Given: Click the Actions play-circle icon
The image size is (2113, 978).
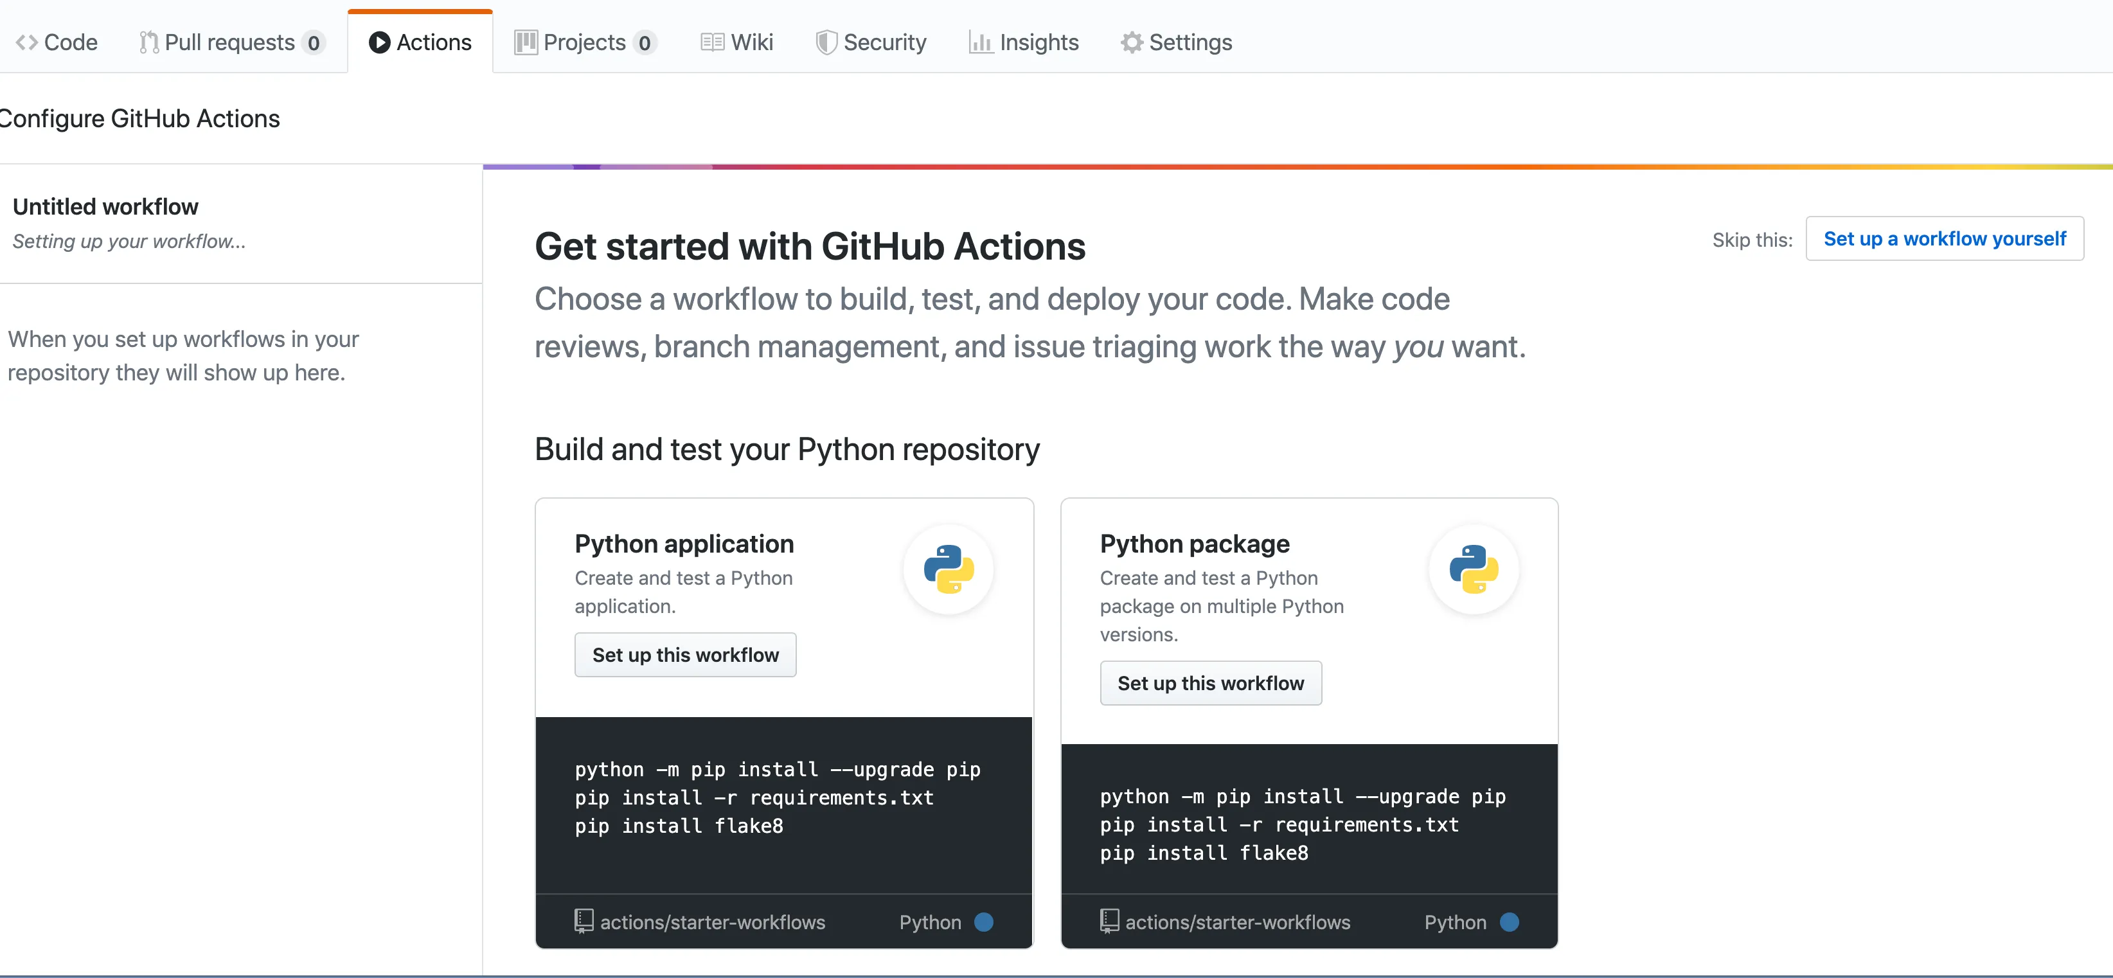Looking at the screenshot, I should [379, 42].
